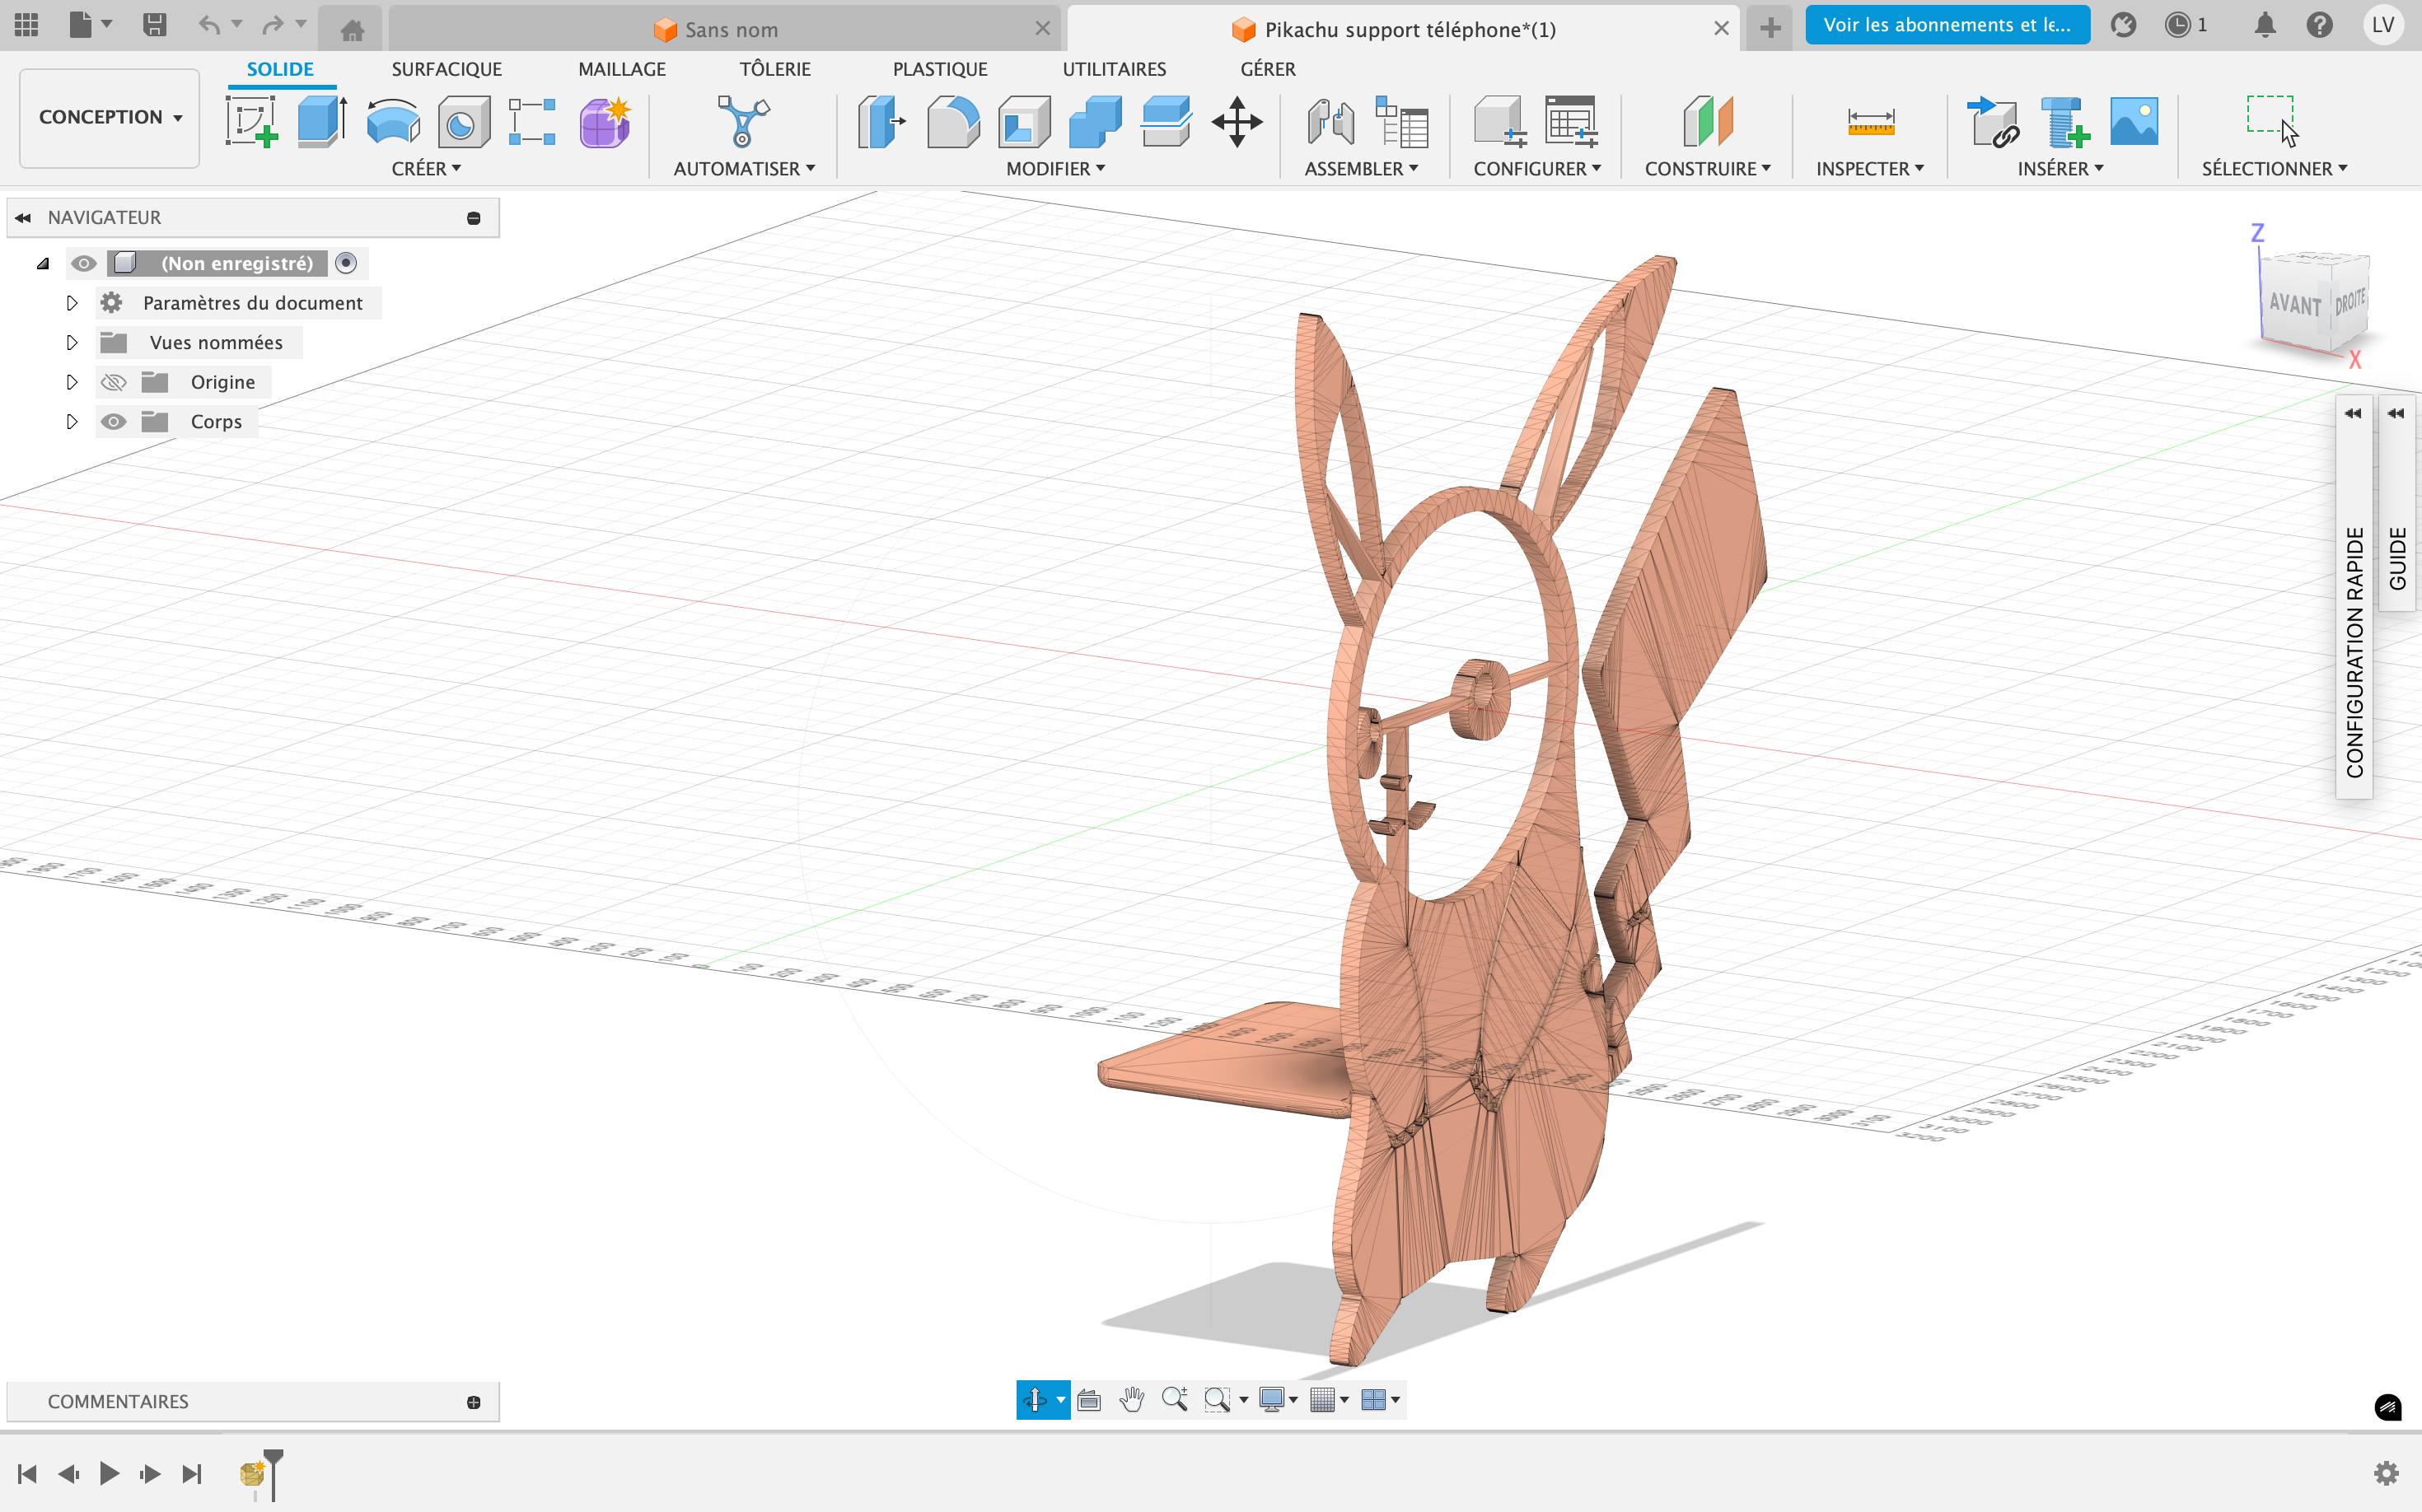Screen dimensions: 2422x1512
Task: Select the Pan hand tool
Action: coord(1131,1400)
